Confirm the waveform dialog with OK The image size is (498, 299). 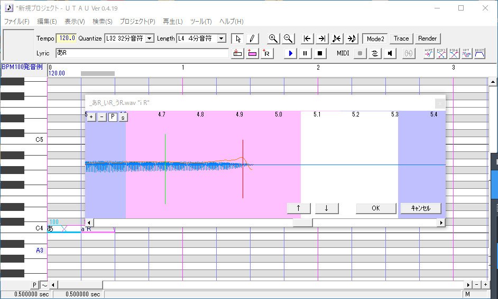[376, 208]
